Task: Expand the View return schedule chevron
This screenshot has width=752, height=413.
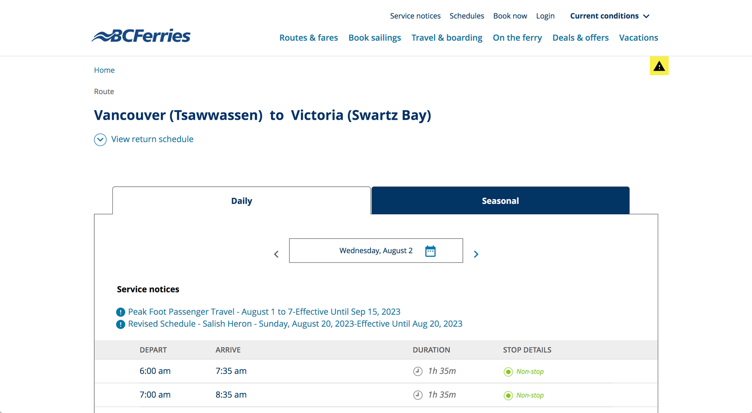Action: click(x=100, y=140)
